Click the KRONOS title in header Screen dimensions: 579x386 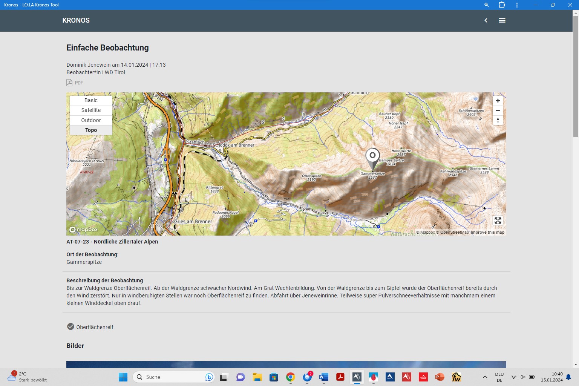(x=76, y=20)
